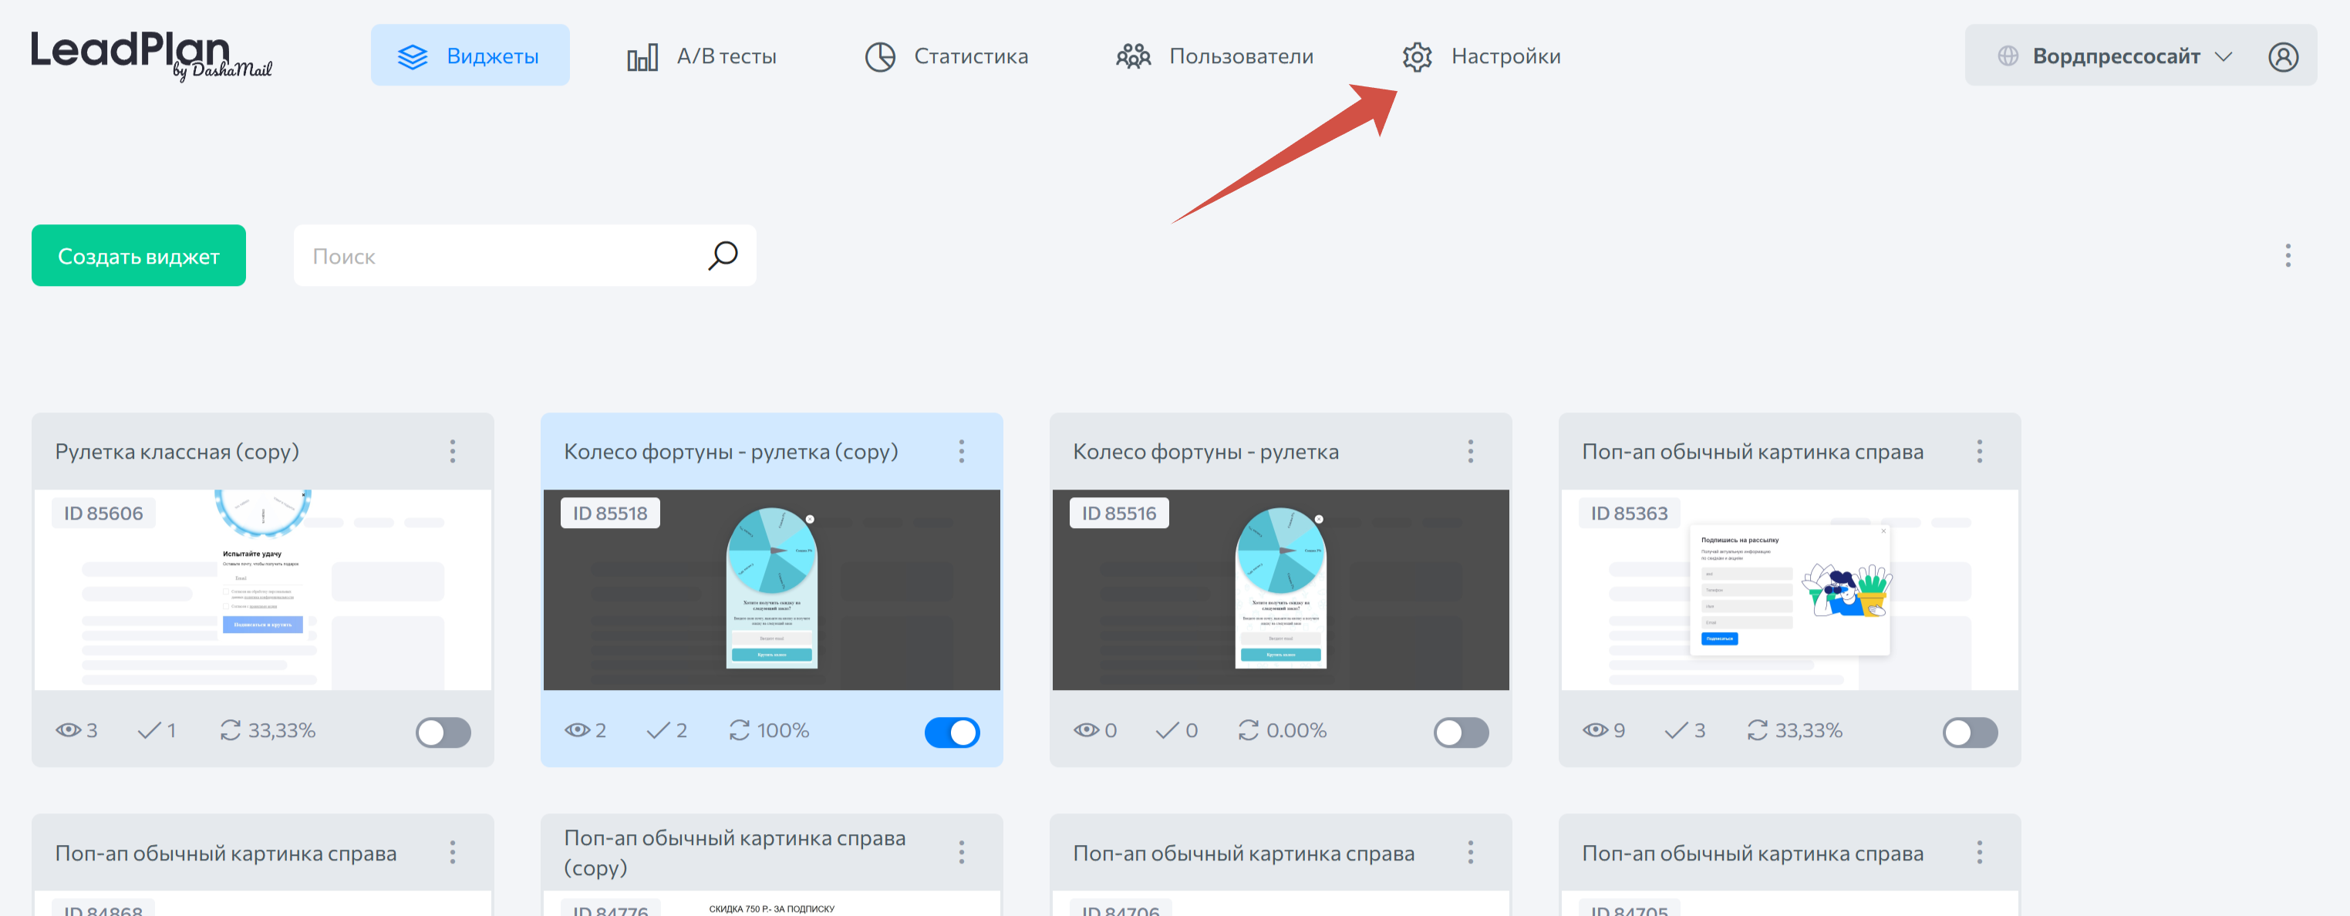Screen dimensions: 2350x916
Task: Open page options three-dot menu
Action: point(2287,255)
